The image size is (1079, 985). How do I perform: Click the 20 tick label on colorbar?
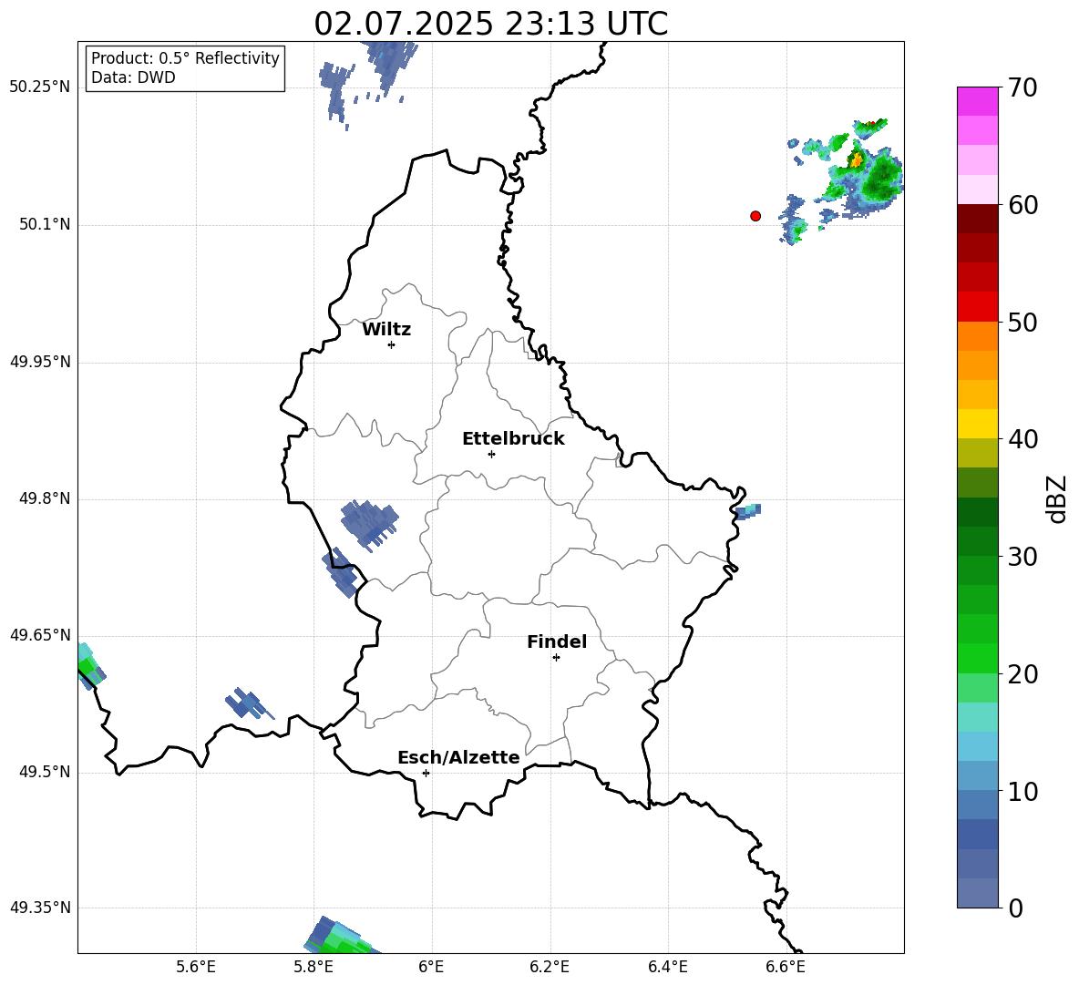pos(1022,674)
